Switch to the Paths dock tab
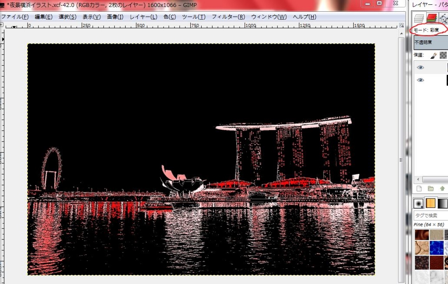This screenshot has width=448, height=284. [x=444, y=18]
